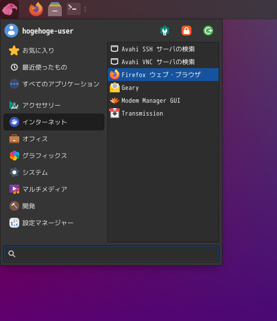The image size is (277, 321).
Task: Log out using the green arrow icon
Action: (x=208, y=31)
